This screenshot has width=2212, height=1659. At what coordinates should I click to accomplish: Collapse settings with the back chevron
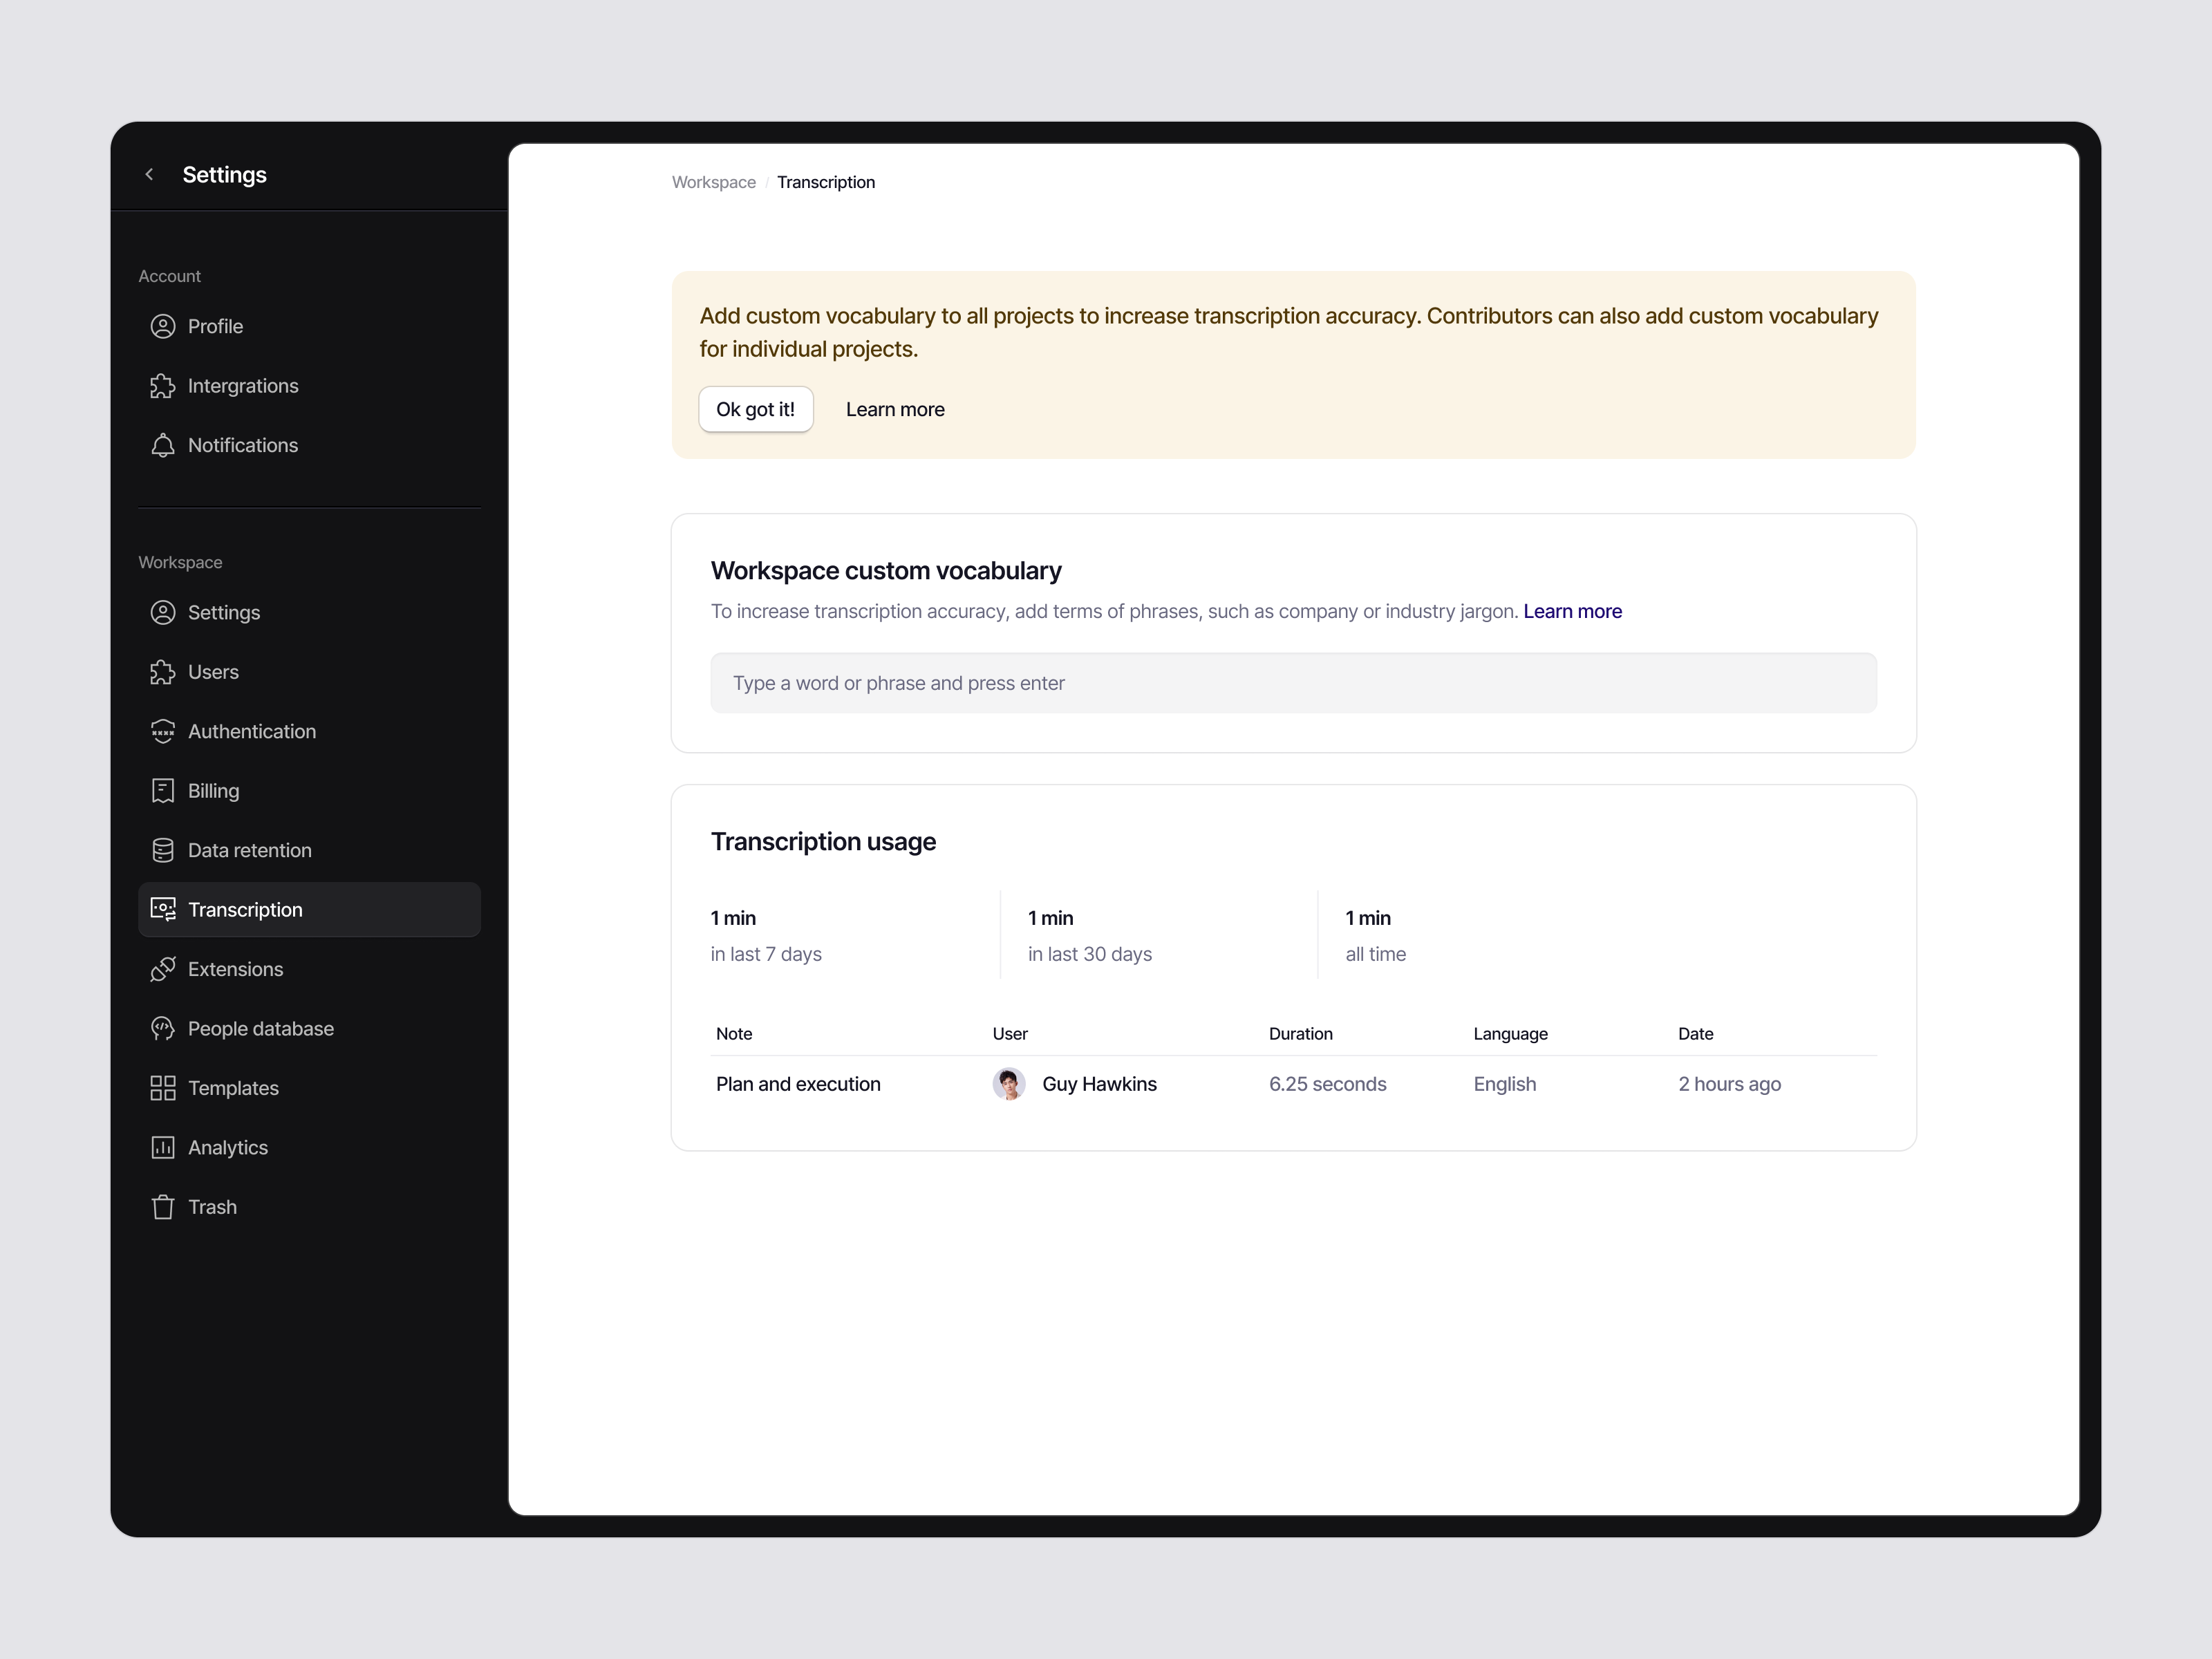(149, 174)
